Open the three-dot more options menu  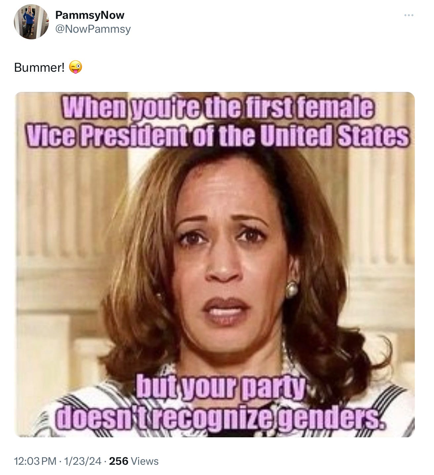point(409,15)
